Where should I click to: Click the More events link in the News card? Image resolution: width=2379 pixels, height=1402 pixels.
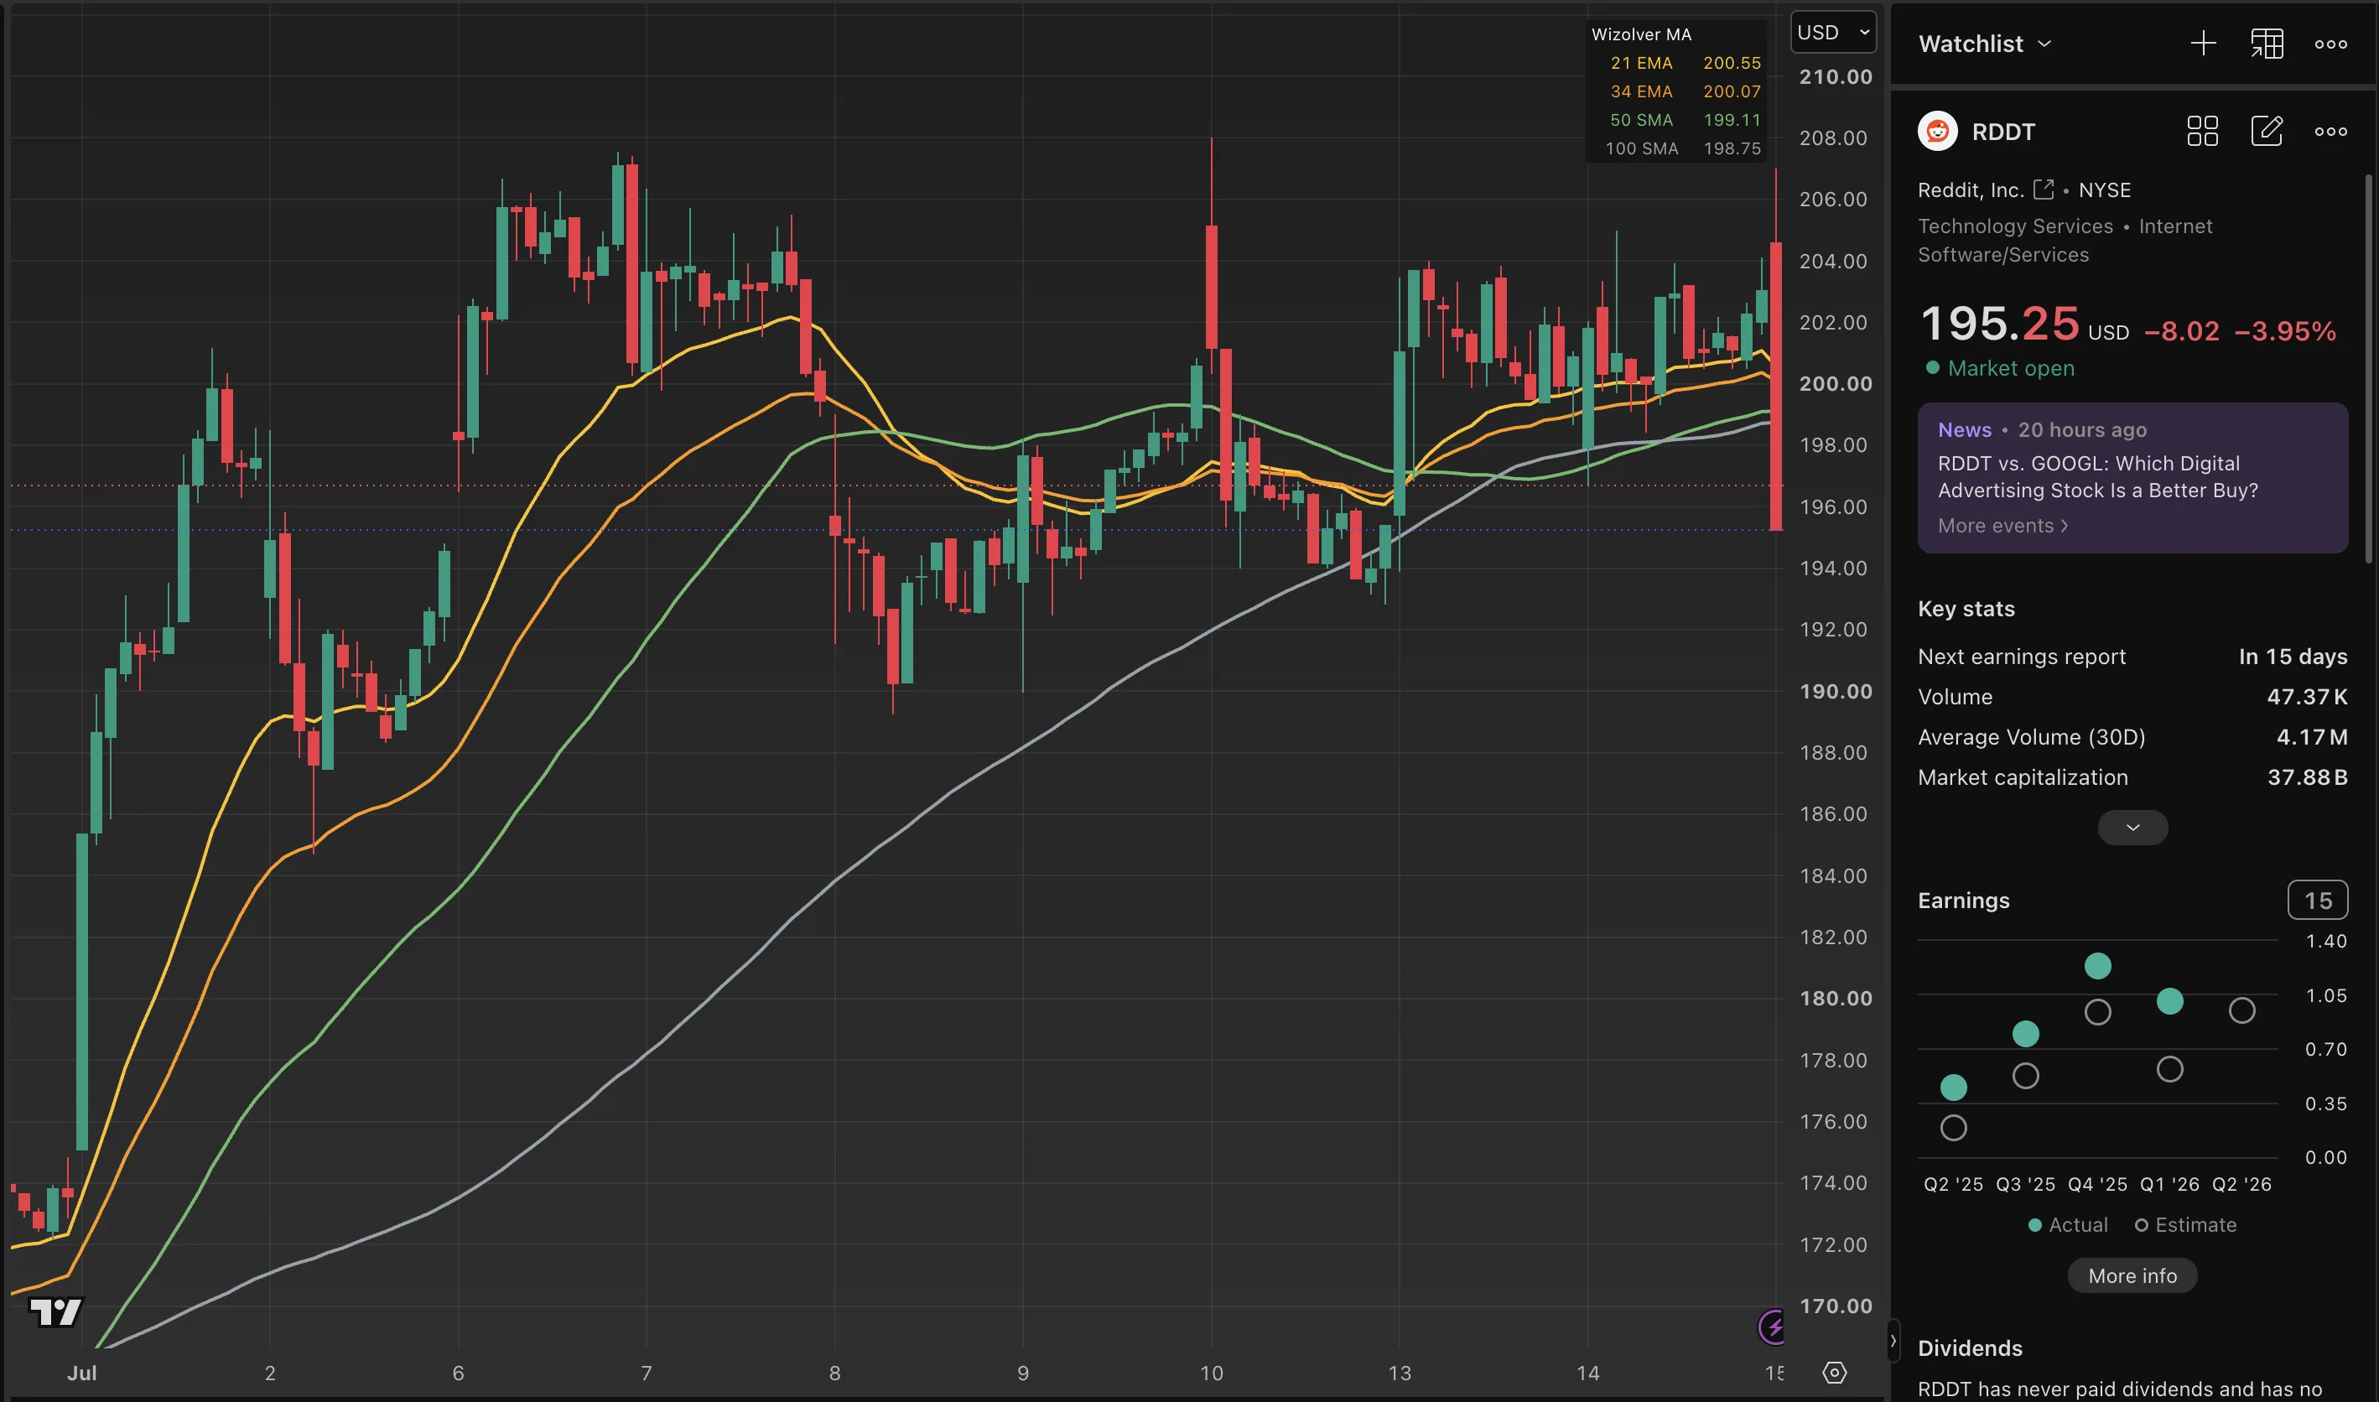2002,525
